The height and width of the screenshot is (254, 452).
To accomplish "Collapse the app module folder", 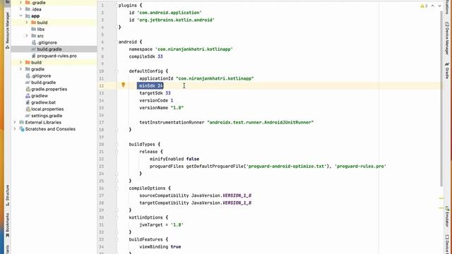I will pos(20,16).
